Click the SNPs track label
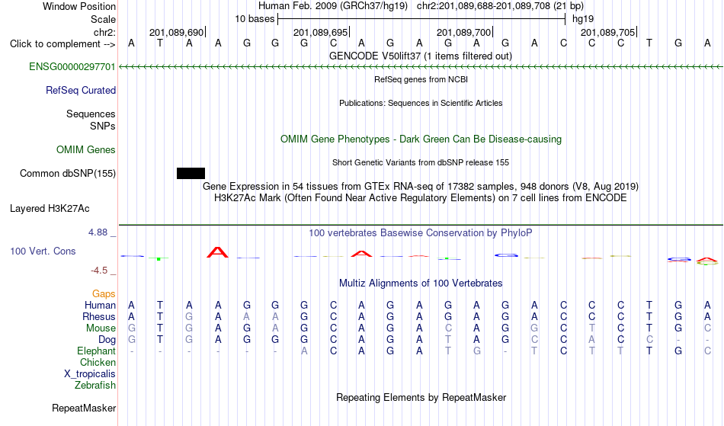Screen dimensions: 724x426 103,126
